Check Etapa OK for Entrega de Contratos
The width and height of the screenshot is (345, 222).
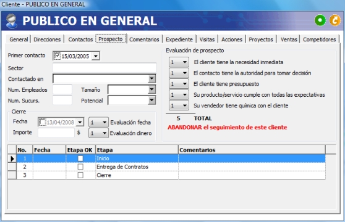(x=80, y=166)
